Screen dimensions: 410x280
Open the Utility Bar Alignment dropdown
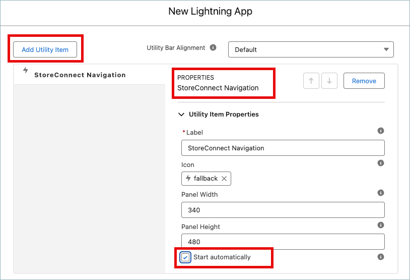click(x=311, y=49)
